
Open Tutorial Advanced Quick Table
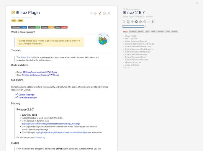[138, 47]
